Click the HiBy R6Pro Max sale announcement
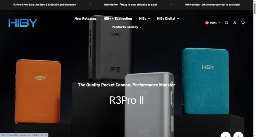256x137 pixels. pyautogui.click(x=130, y=4)
